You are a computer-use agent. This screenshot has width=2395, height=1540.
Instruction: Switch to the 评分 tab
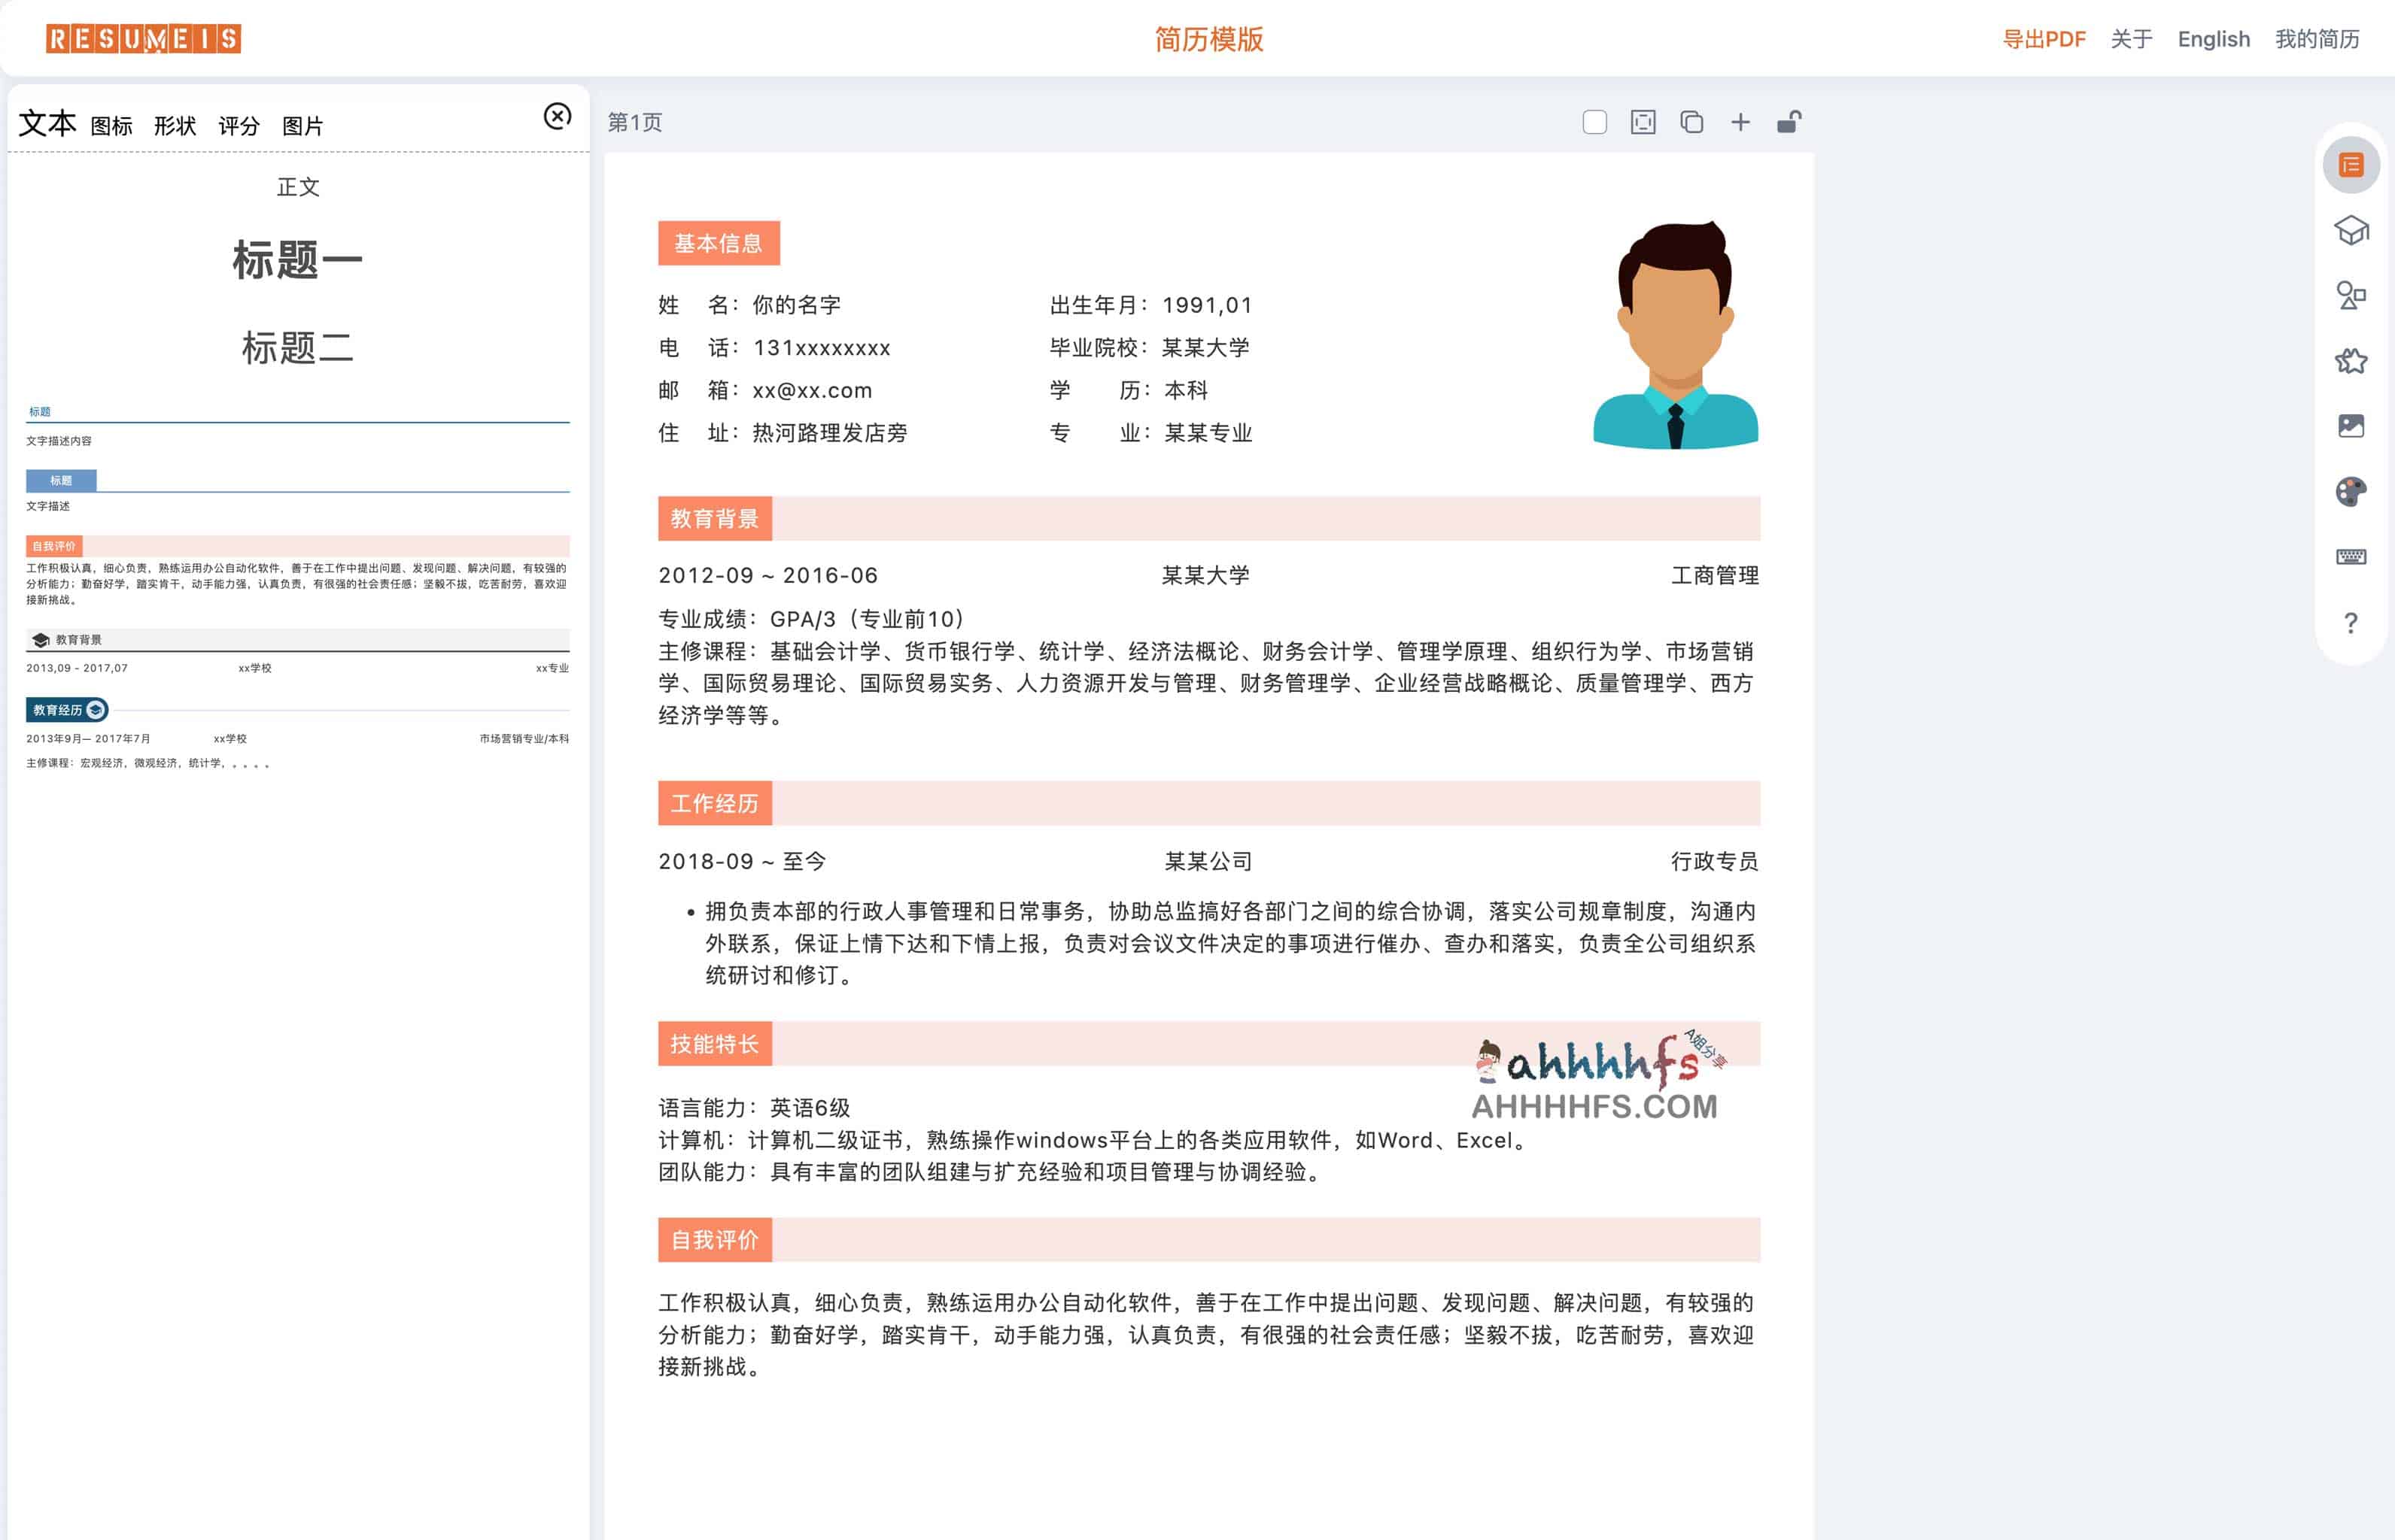click(238, 126)
